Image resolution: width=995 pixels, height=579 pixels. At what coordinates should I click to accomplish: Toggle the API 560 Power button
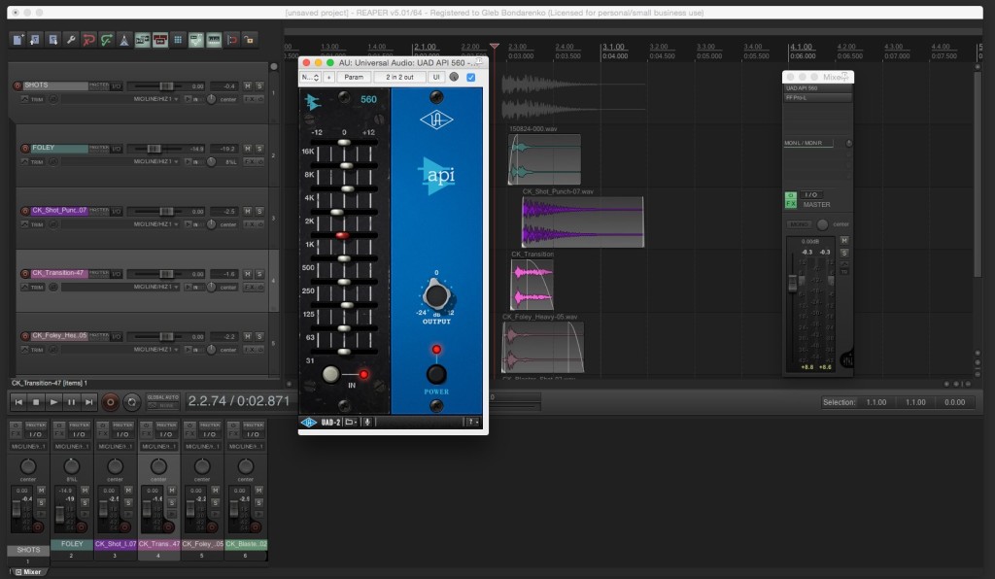pos(436,373)
